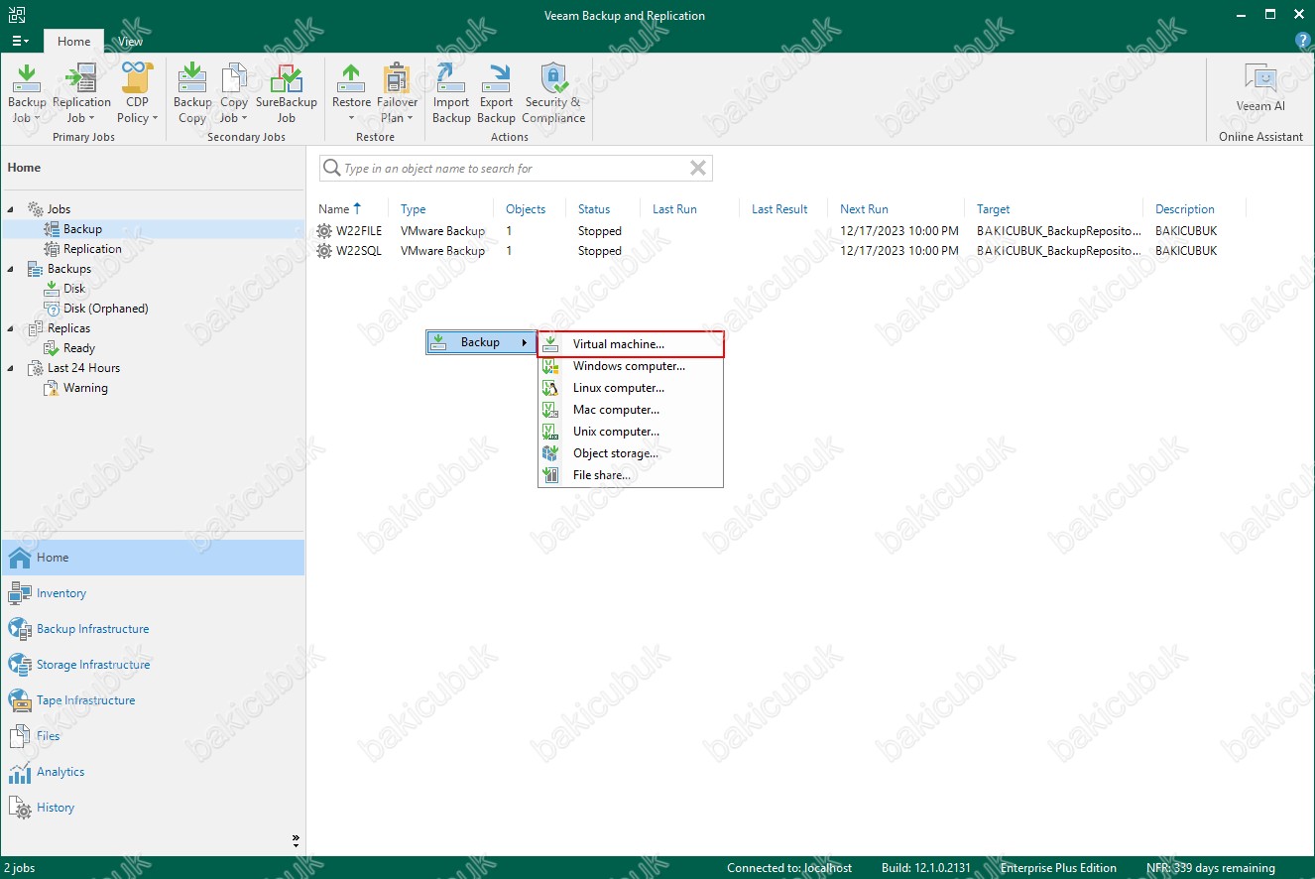Sort by the Status column header

point(594,209)
